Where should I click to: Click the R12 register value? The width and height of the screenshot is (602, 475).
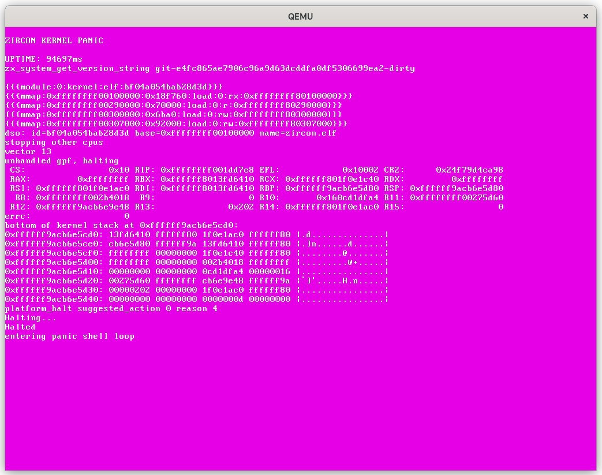83,207
